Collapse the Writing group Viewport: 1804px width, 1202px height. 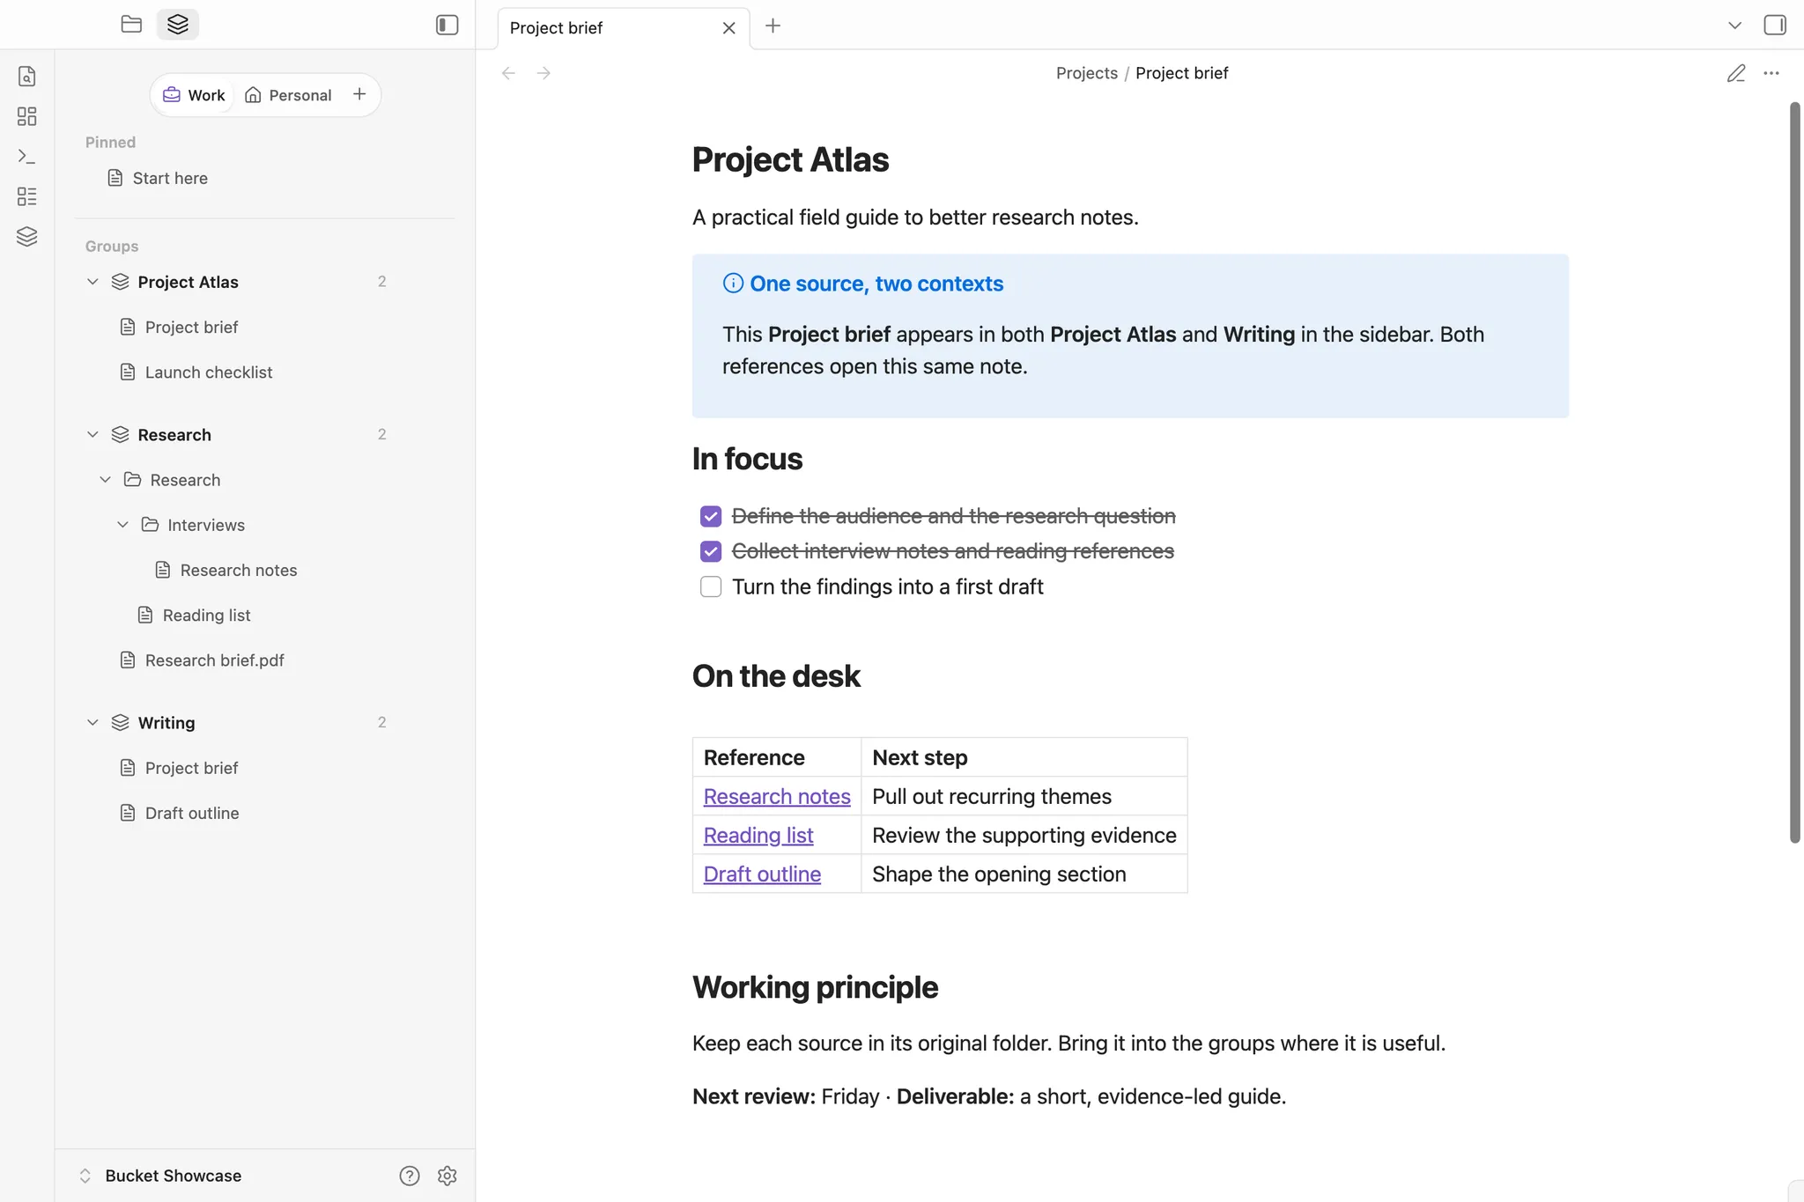[x=92, y=723]
